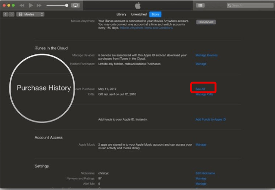The width and height of the screenshot is (275, 190).
Task: Click the Account Access heading
Action: 48,138
